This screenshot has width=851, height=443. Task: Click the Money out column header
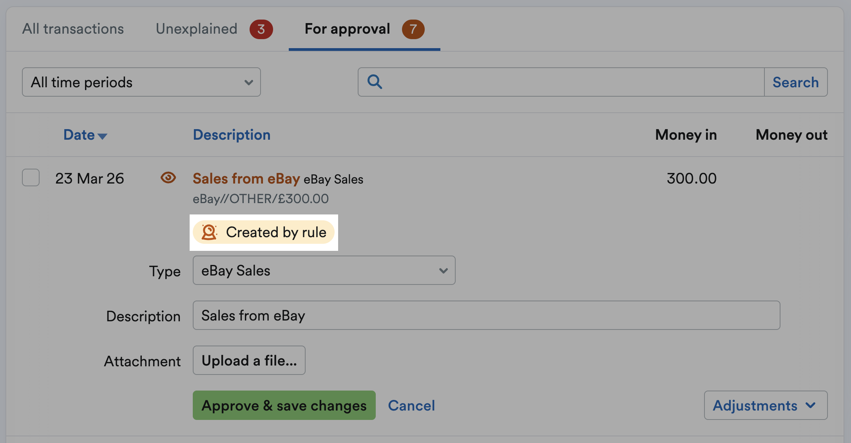tap(791, 135)
